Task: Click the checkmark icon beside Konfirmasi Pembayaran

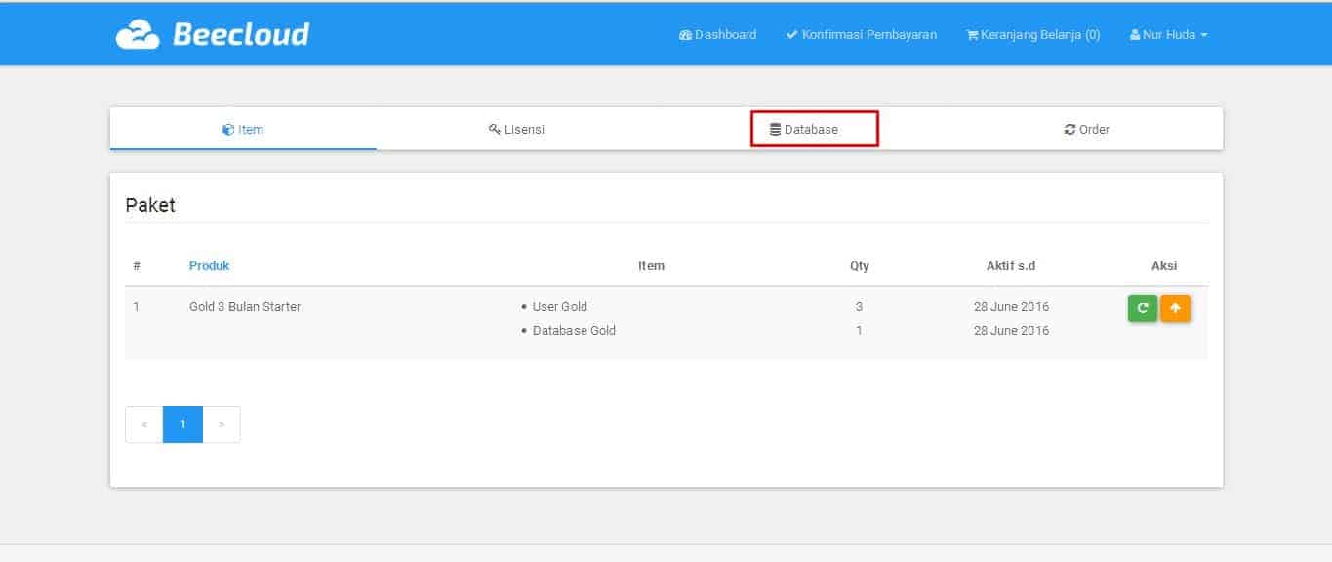Action: 790,34
